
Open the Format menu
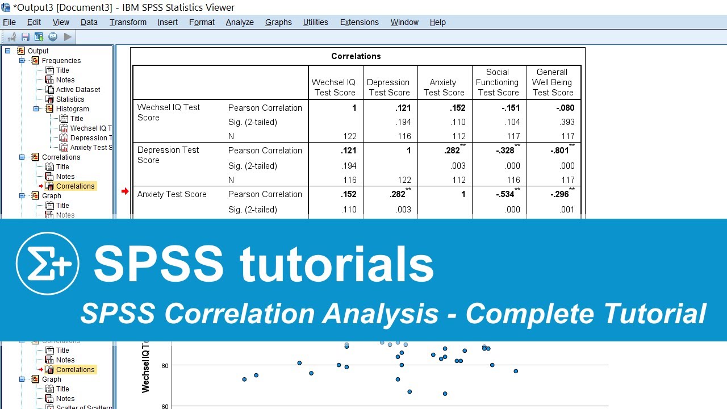pyautogui.click(x=202, y=22)
